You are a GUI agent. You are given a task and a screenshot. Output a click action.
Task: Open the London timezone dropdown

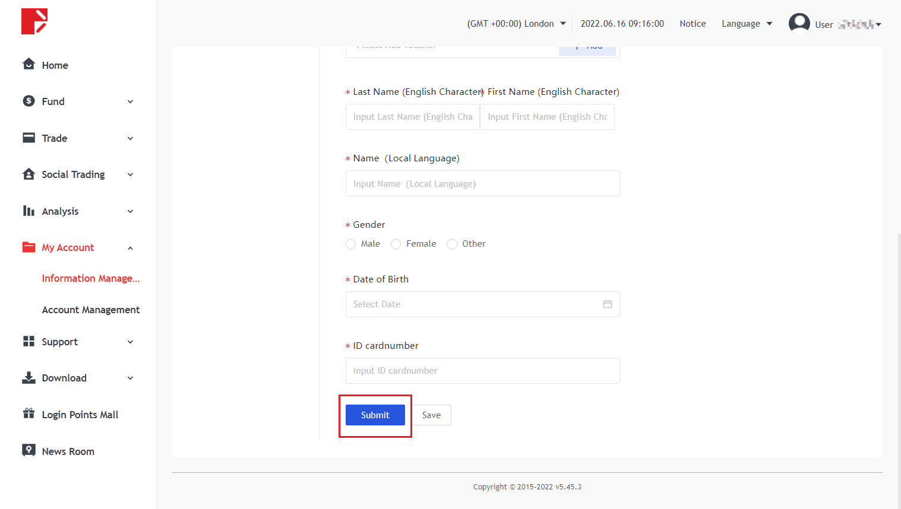click(516, 24)
